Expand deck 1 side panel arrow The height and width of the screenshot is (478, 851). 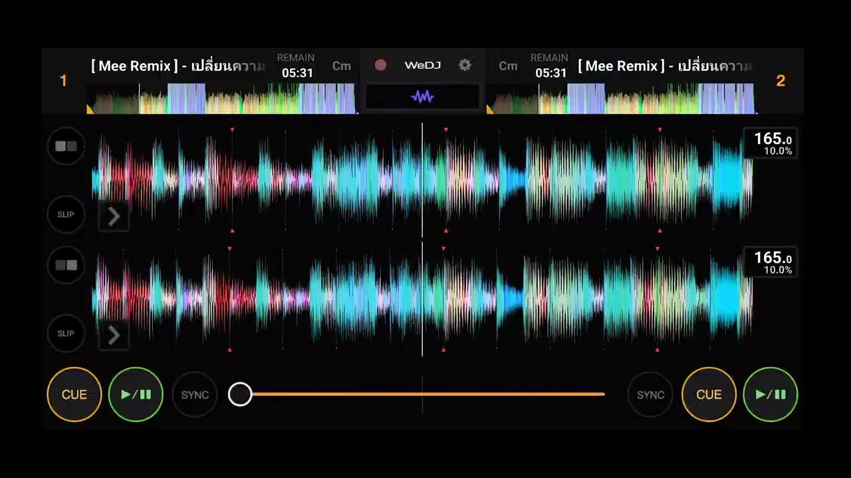(x=114, y=216)
